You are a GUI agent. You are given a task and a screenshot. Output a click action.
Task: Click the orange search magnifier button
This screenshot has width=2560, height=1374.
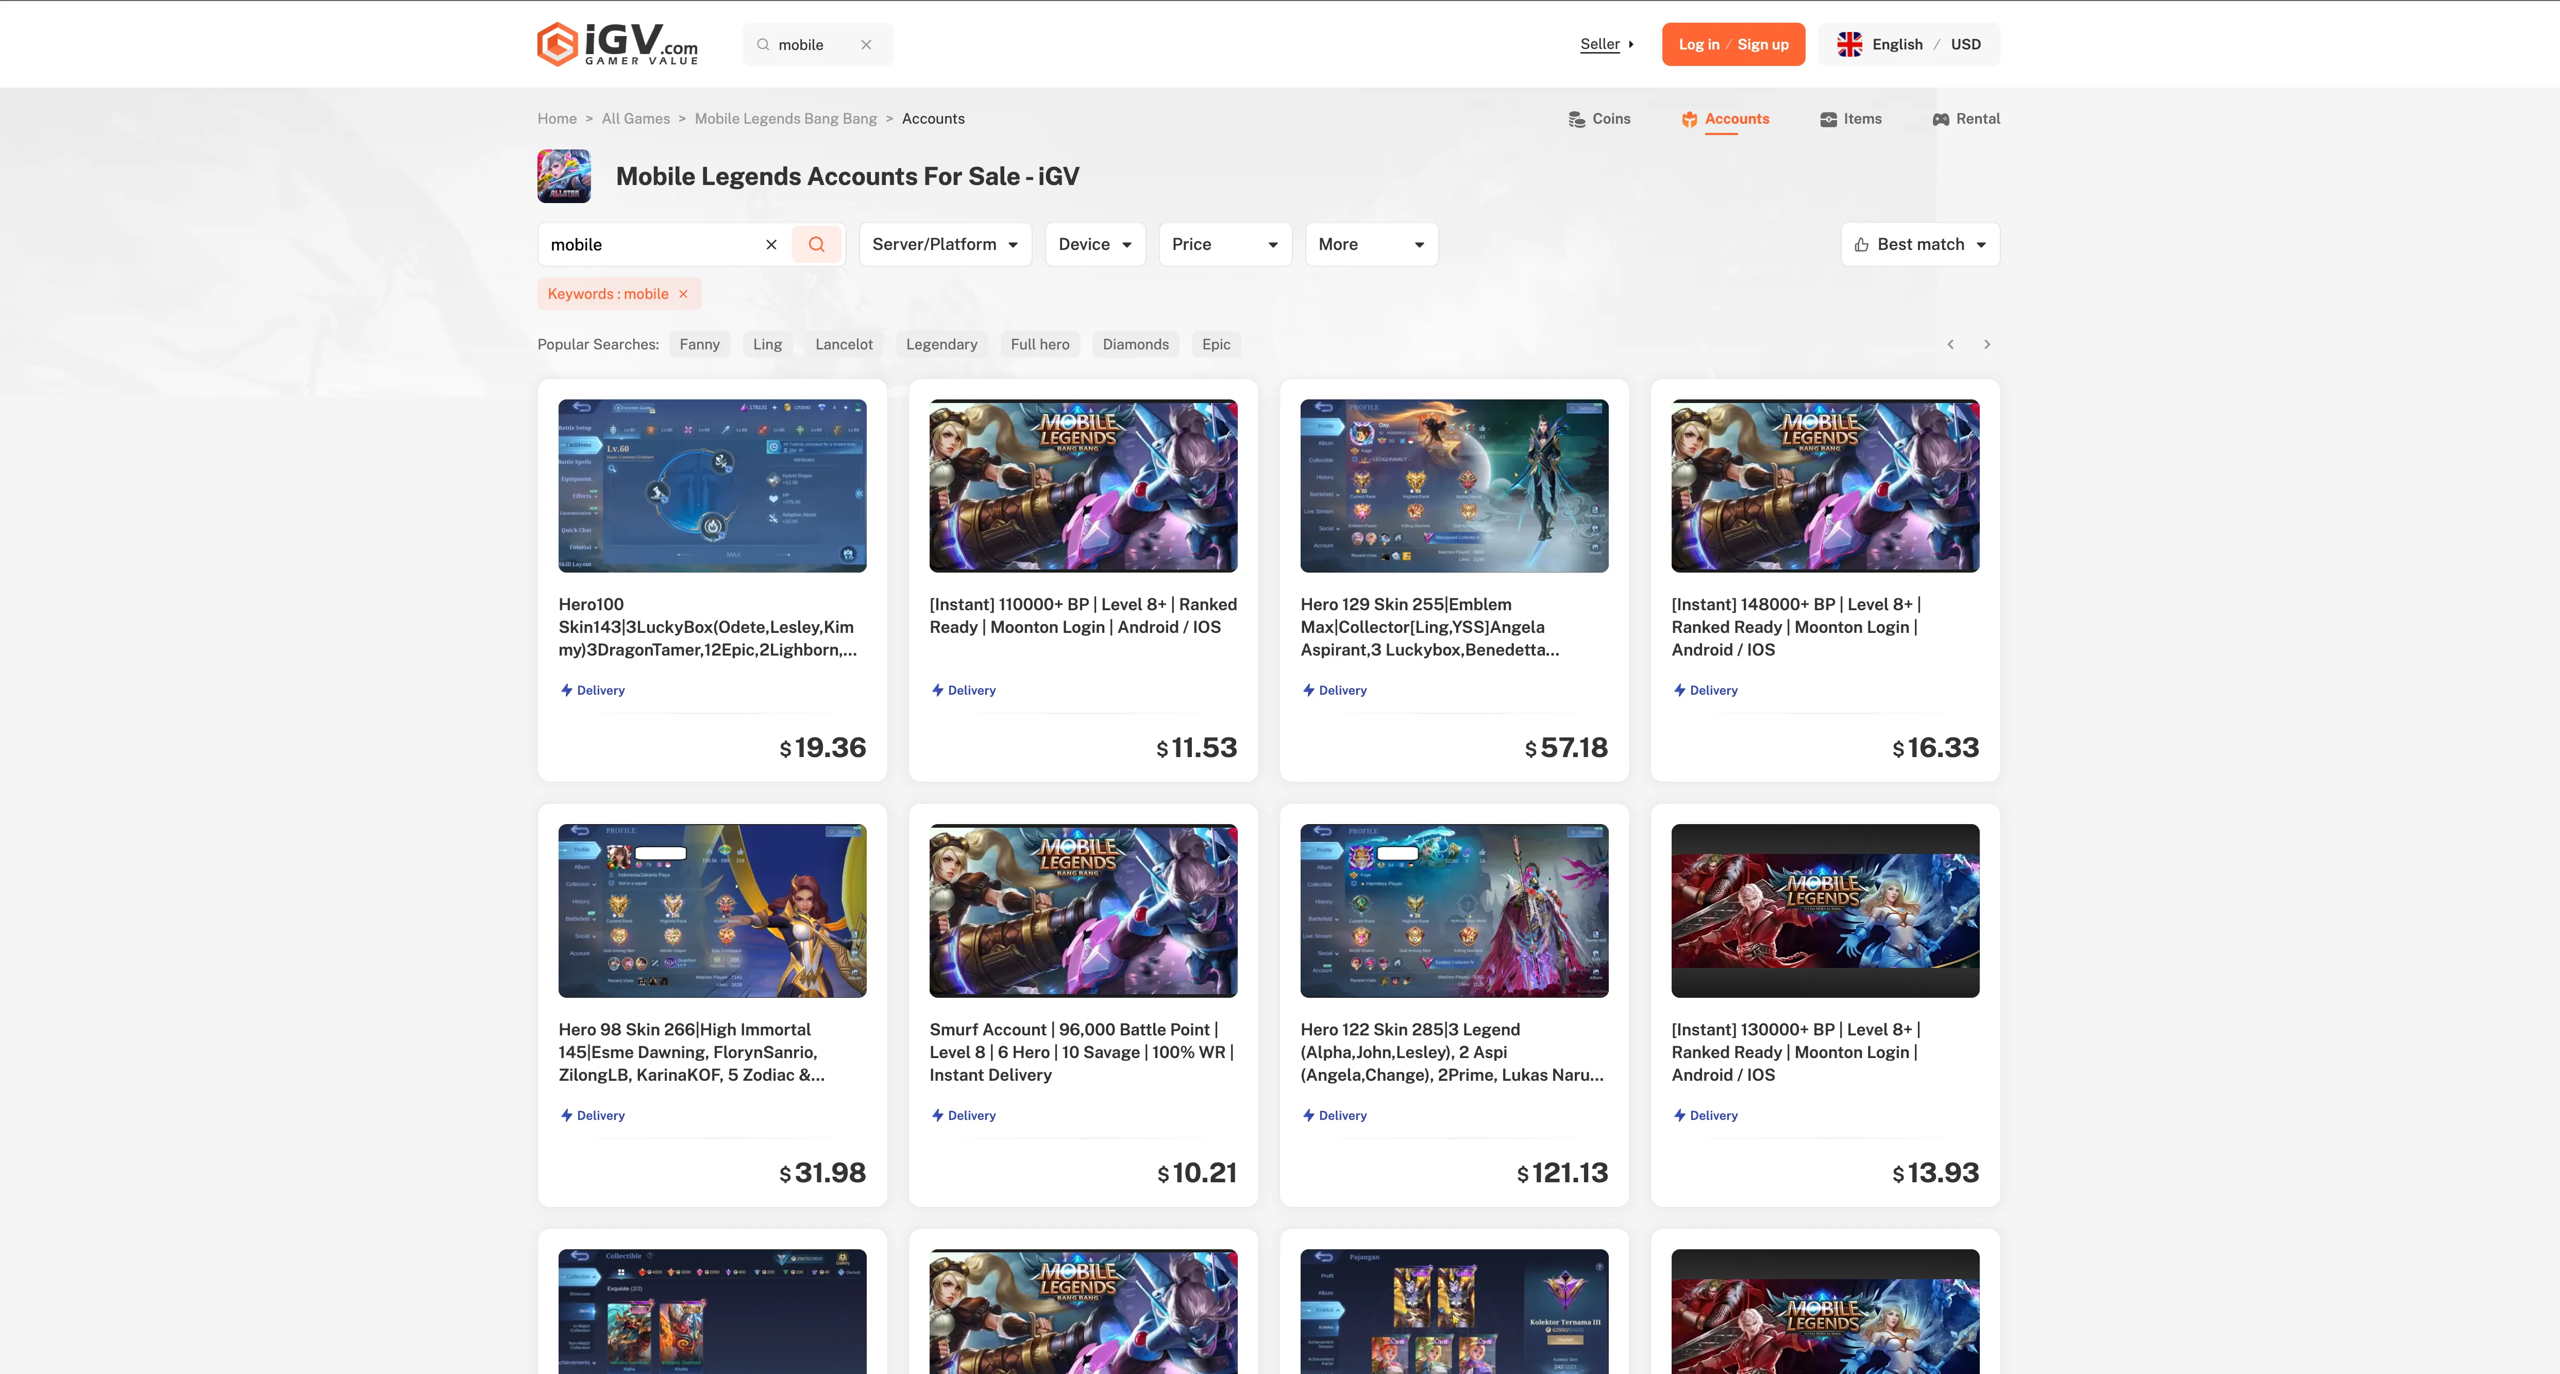tap(816, 245)
